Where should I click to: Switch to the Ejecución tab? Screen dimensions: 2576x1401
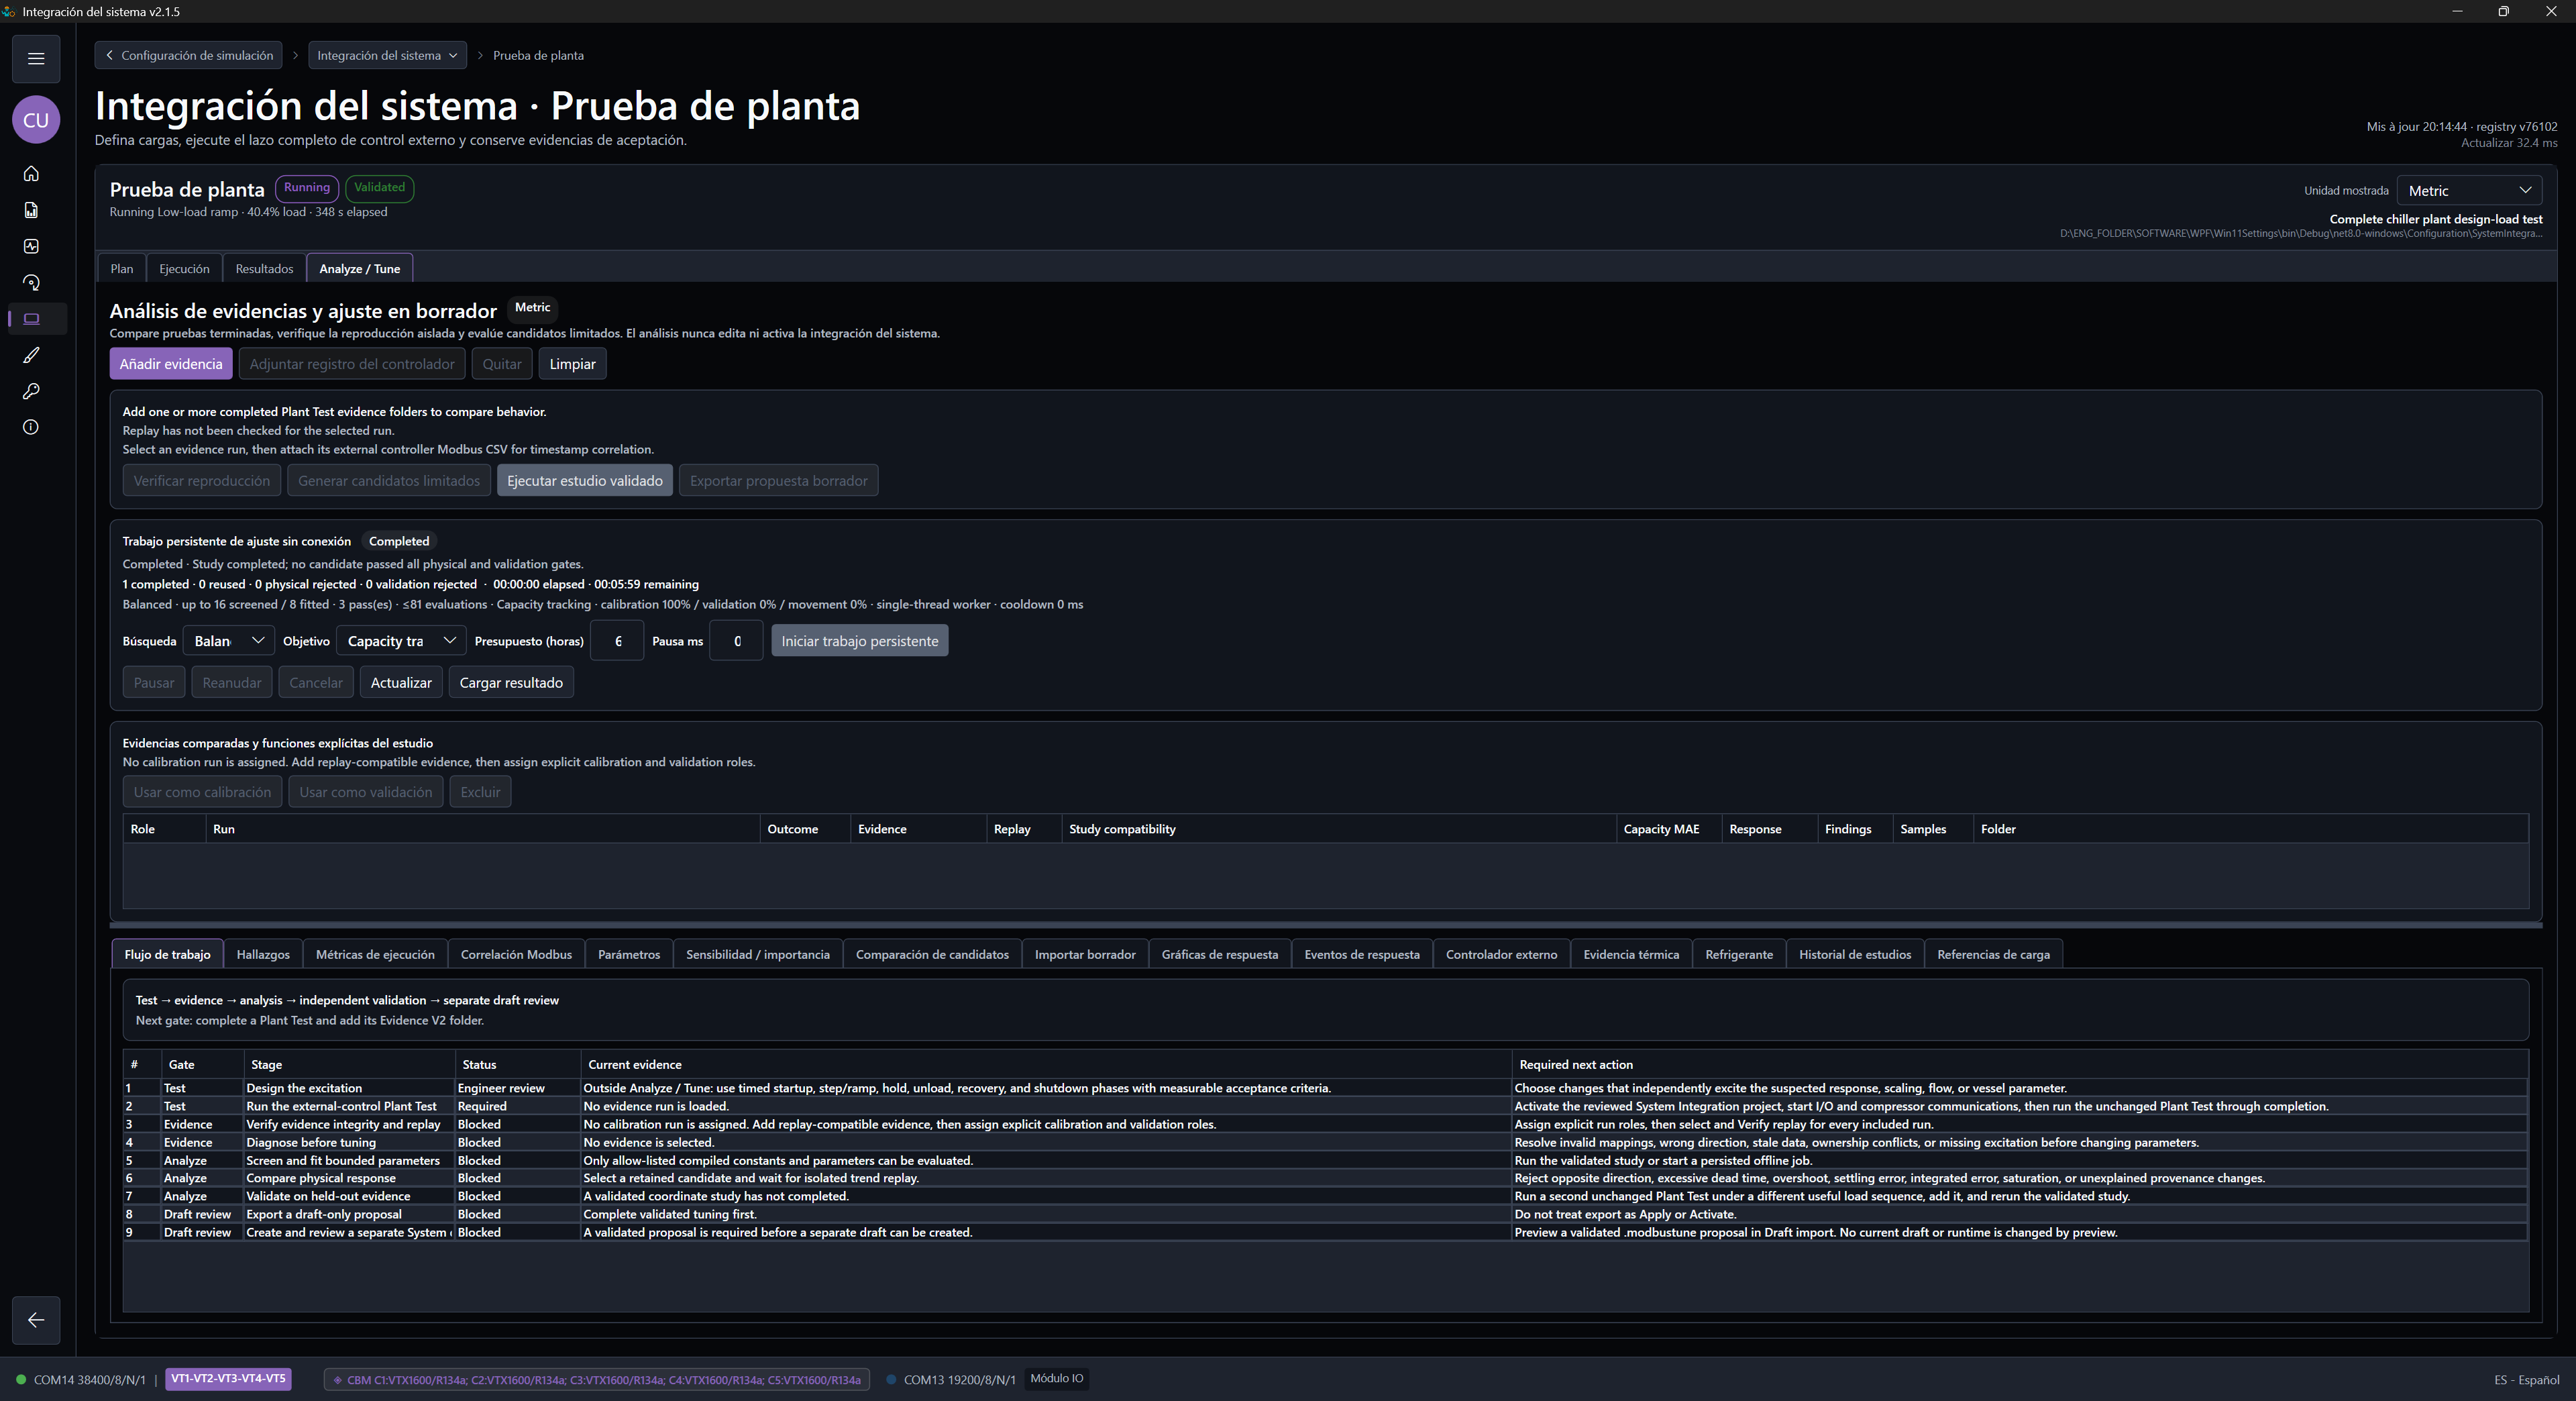point(184,269)
